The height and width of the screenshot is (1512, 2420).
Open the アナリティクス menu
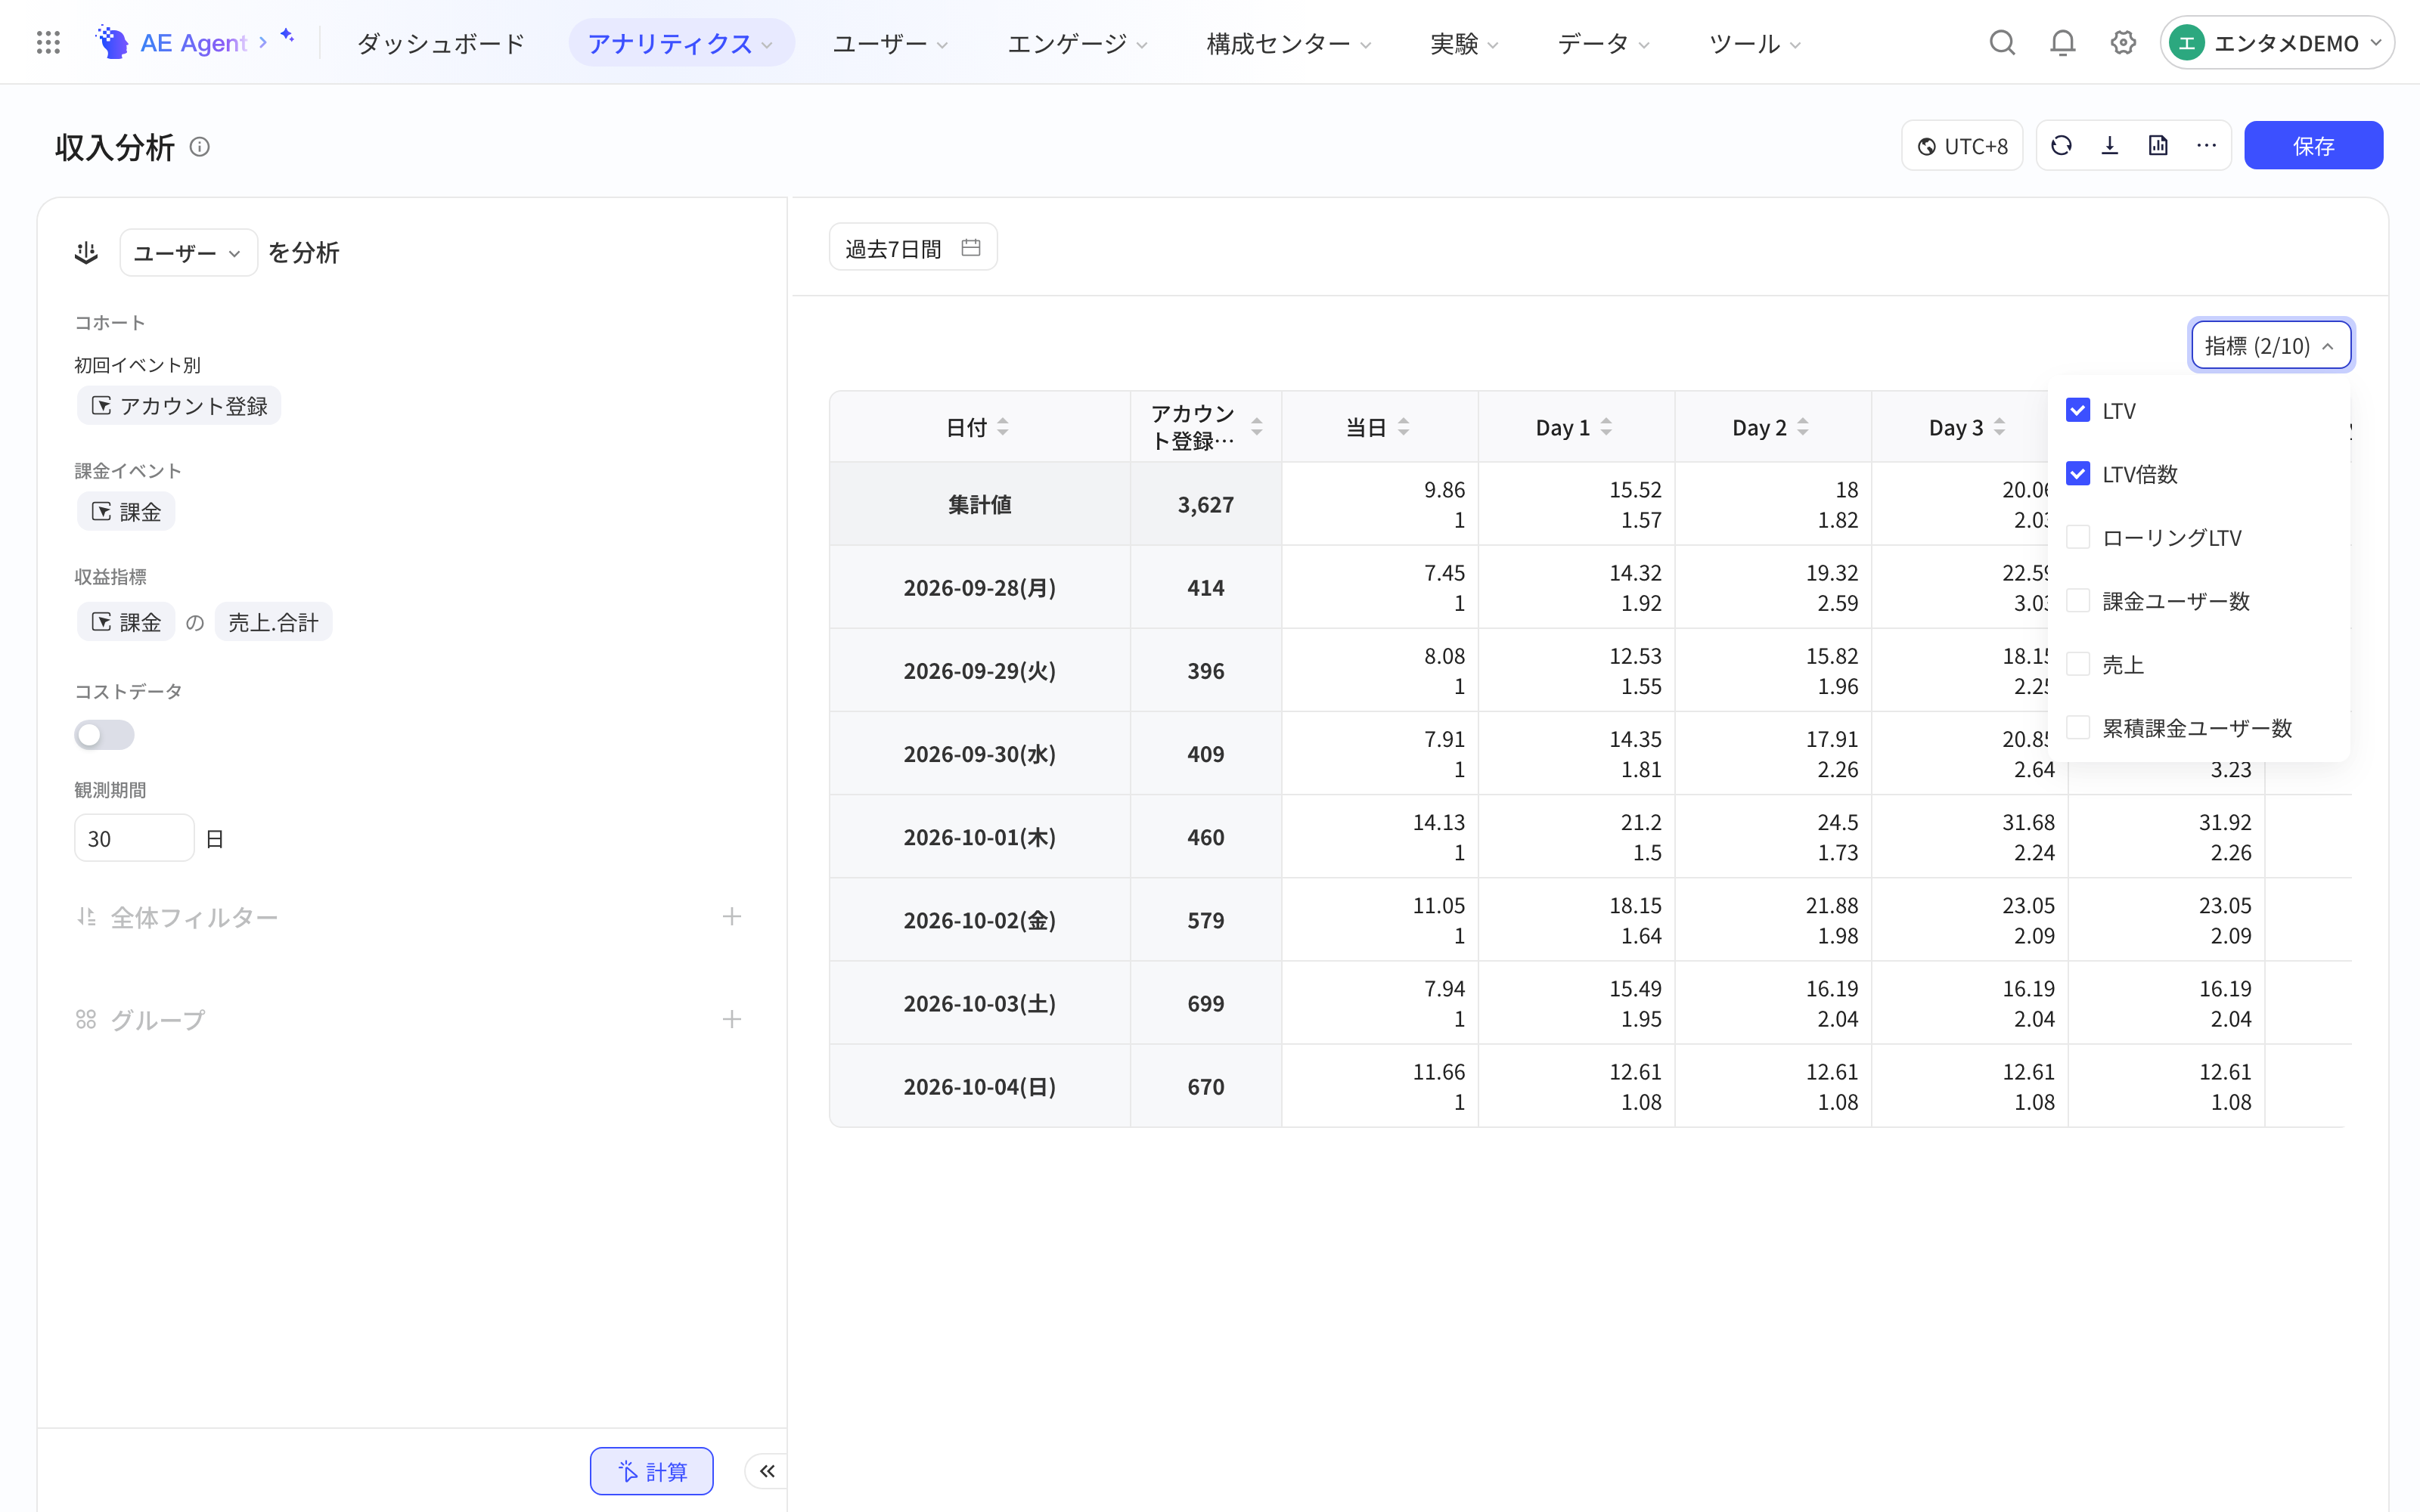point(681,43)
